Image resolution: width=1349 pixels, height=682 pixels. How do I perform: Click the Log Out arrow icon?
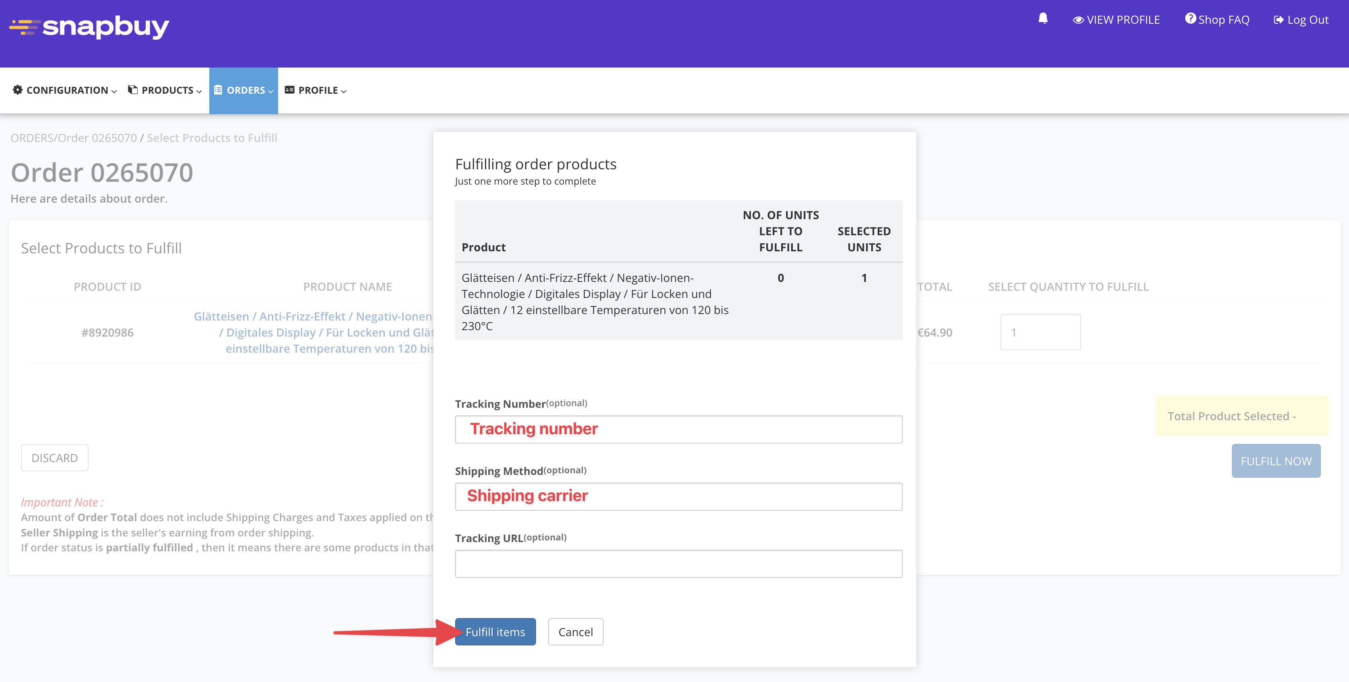click(1278, 20)
